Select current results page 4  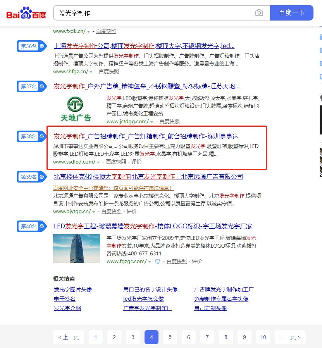[152, 337]
